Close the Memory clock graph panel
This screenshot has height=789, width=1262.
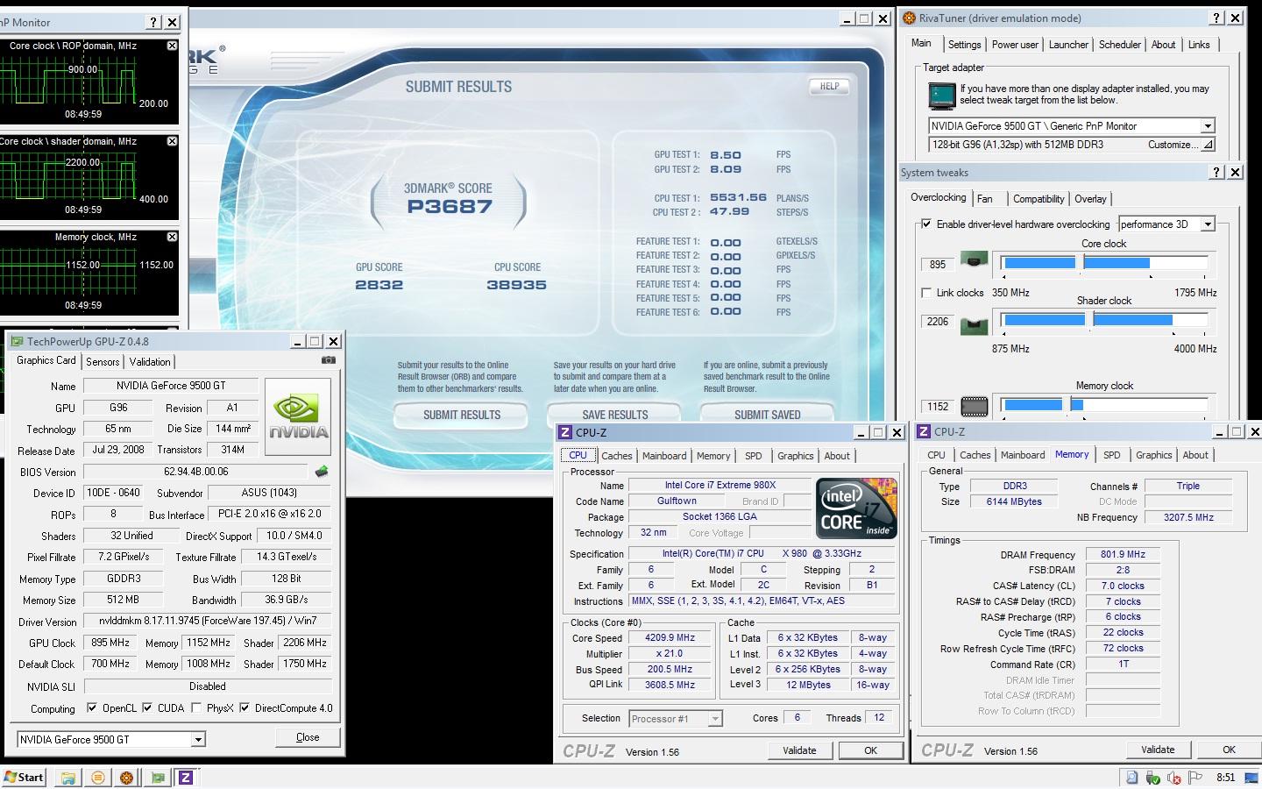pyautogui.click(x=172, y=237)
